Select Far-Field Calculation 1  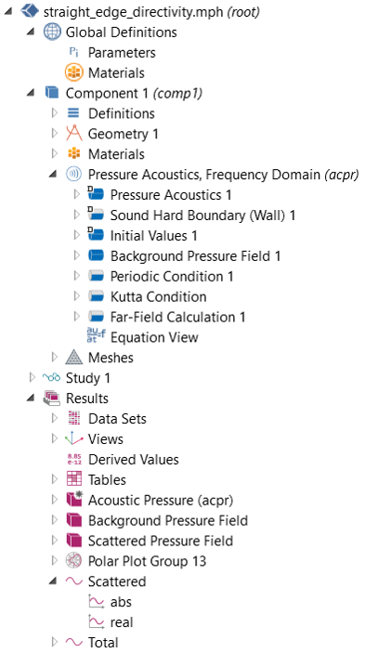coord(177,317)
